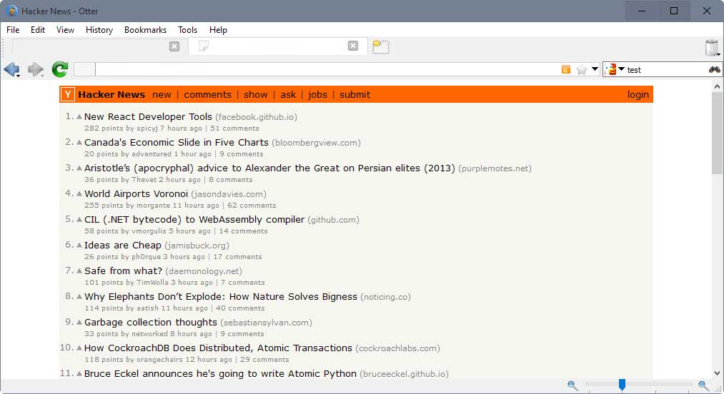This screenshot has height=394, width=724.
Task: Click the scrollbar up arrow
Action: coord(717,86)
